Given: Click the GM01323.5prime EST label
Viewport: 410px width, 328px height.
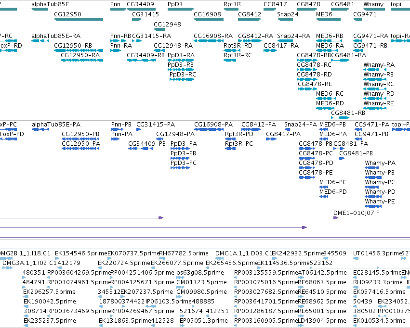Looking at the screenshot, I should point(201,282).
